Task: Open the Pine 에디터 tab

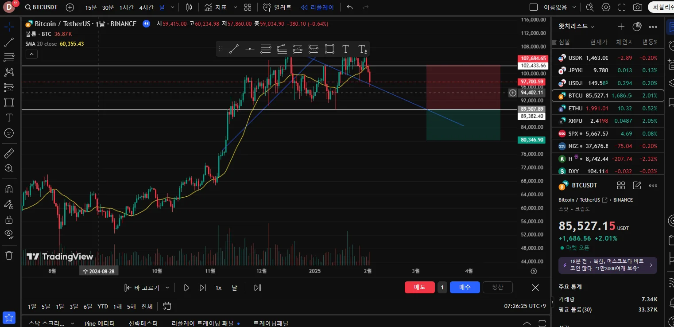Action: point(100,323)
